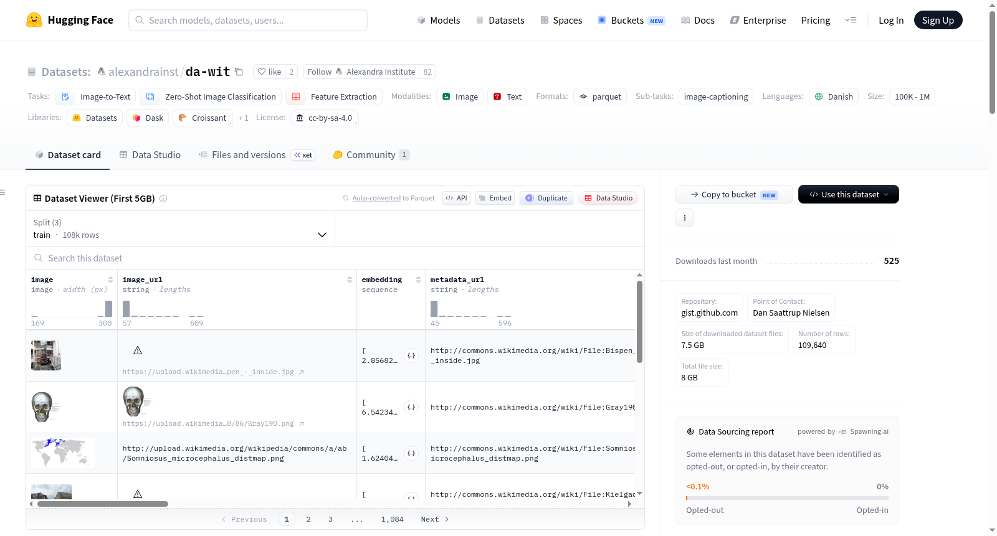Go to the Next page of rows
Viewport: 997px width, 536px height.
(435, 519)
